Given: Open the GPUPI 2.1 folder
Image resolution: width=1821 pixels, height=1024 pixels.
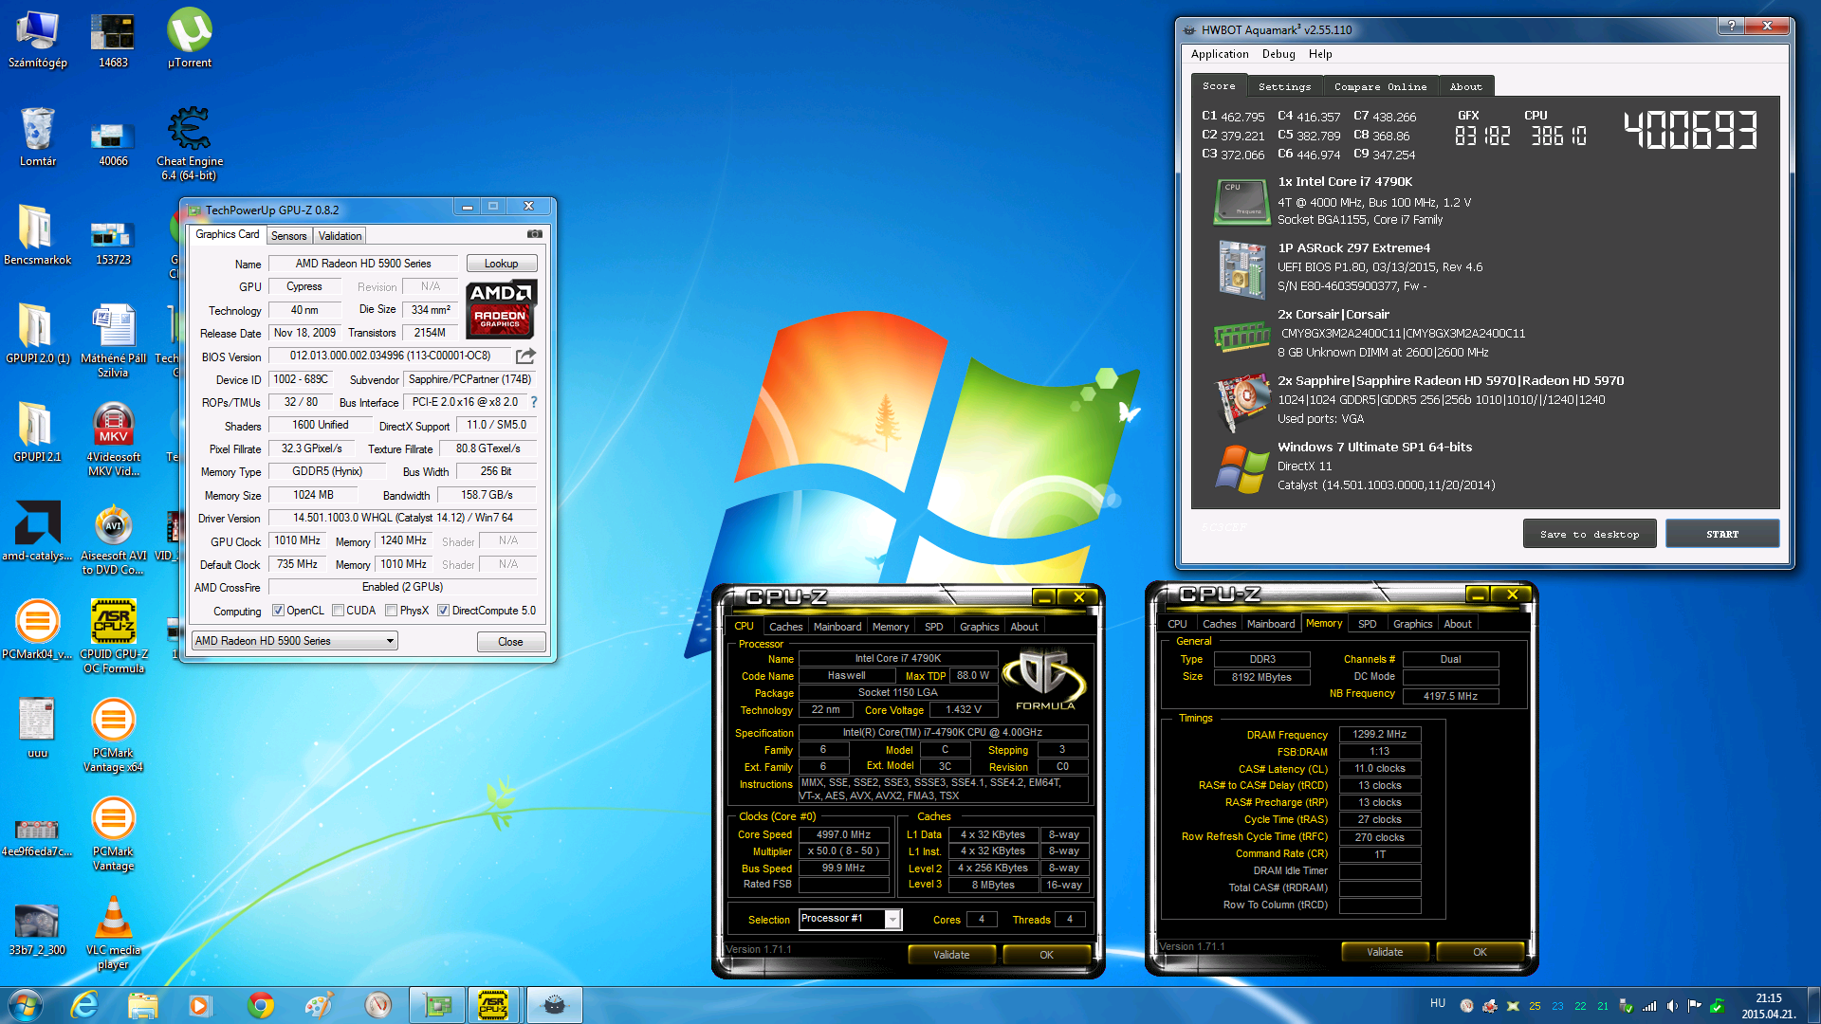Looking at the screenshot, I should pos(38,432).
